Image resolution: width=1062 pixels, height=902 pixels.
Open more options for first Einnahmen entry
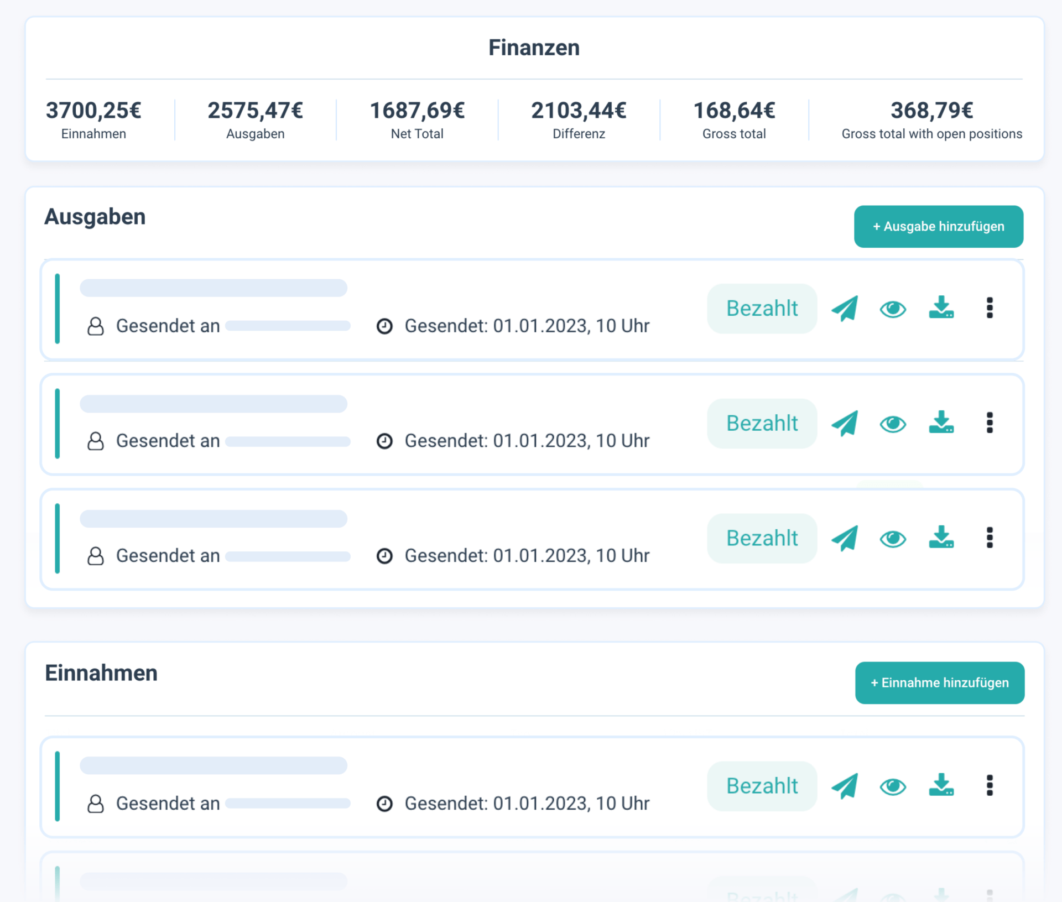[990, 786]
